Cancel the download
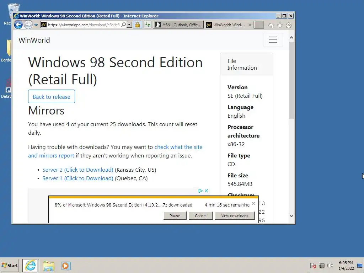Screen dimensions: 364x273 coord(200,216)
